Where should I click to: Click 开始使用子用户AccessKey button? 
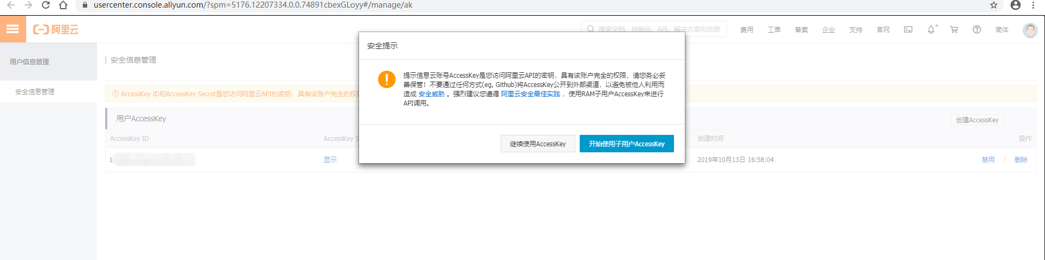627,144
